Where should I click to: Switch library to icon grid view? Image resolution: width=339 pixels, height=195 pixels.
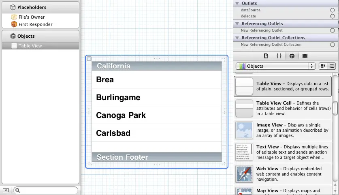323,66
